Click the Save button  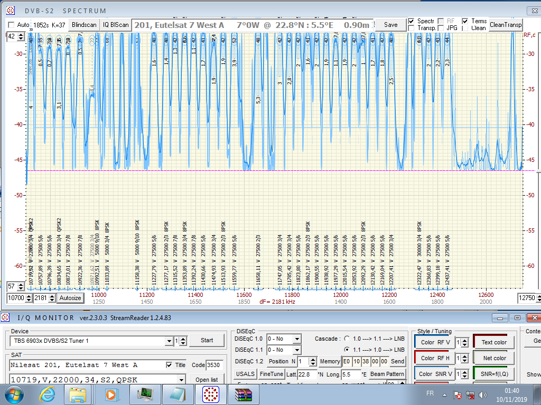[390, 25]
